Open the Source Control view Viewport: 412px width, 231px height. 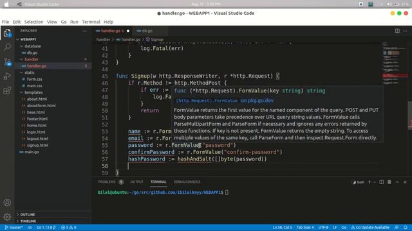[x=7, y=62]
